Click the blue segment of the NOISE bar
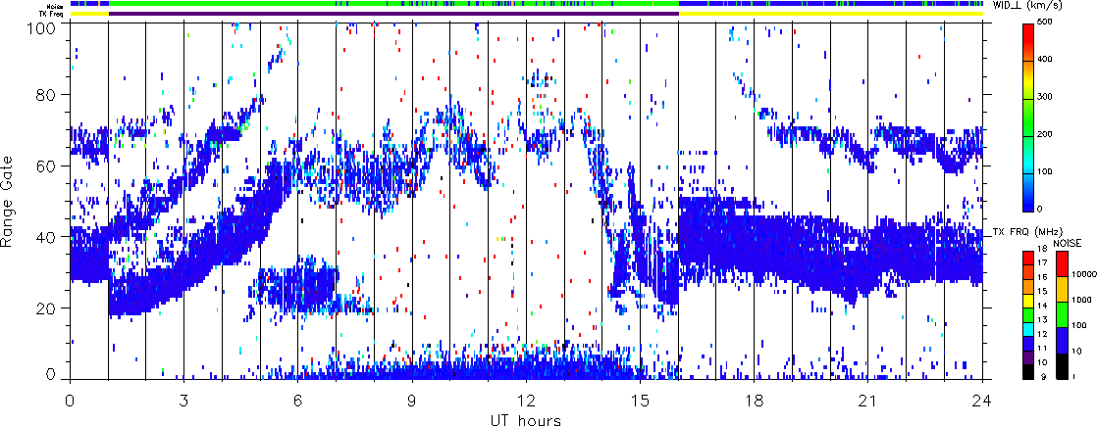Screen dimensions: 1097x426 (1062, 340)
